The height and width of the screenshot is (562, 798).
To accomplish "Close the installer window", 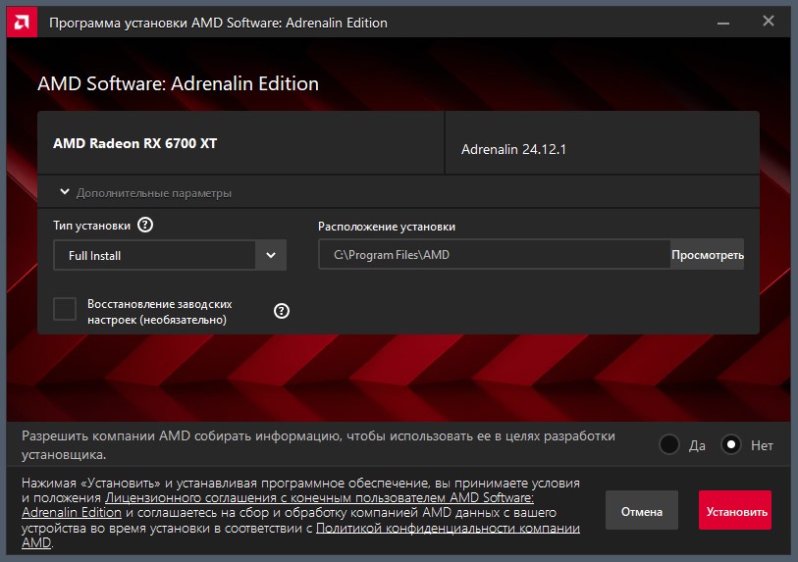I will tap(769, 21).
